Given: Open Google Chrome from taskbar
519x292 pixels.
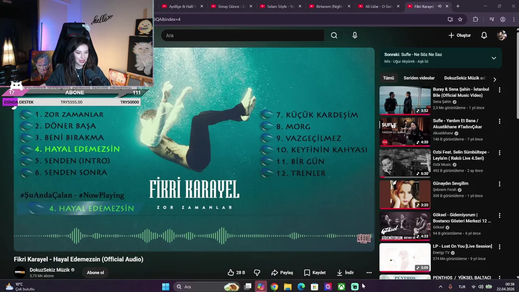Looking at the screenshot, I should [x=275, y=287].
